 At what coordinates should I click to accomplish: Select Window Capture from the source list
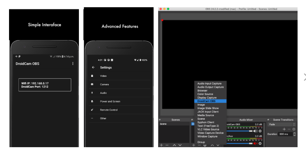tap(207, 136)
